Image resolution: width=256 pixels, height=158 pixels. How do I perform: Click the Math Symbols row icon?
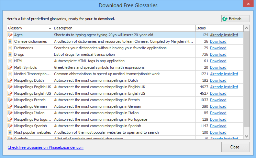(x=10, y=67)
